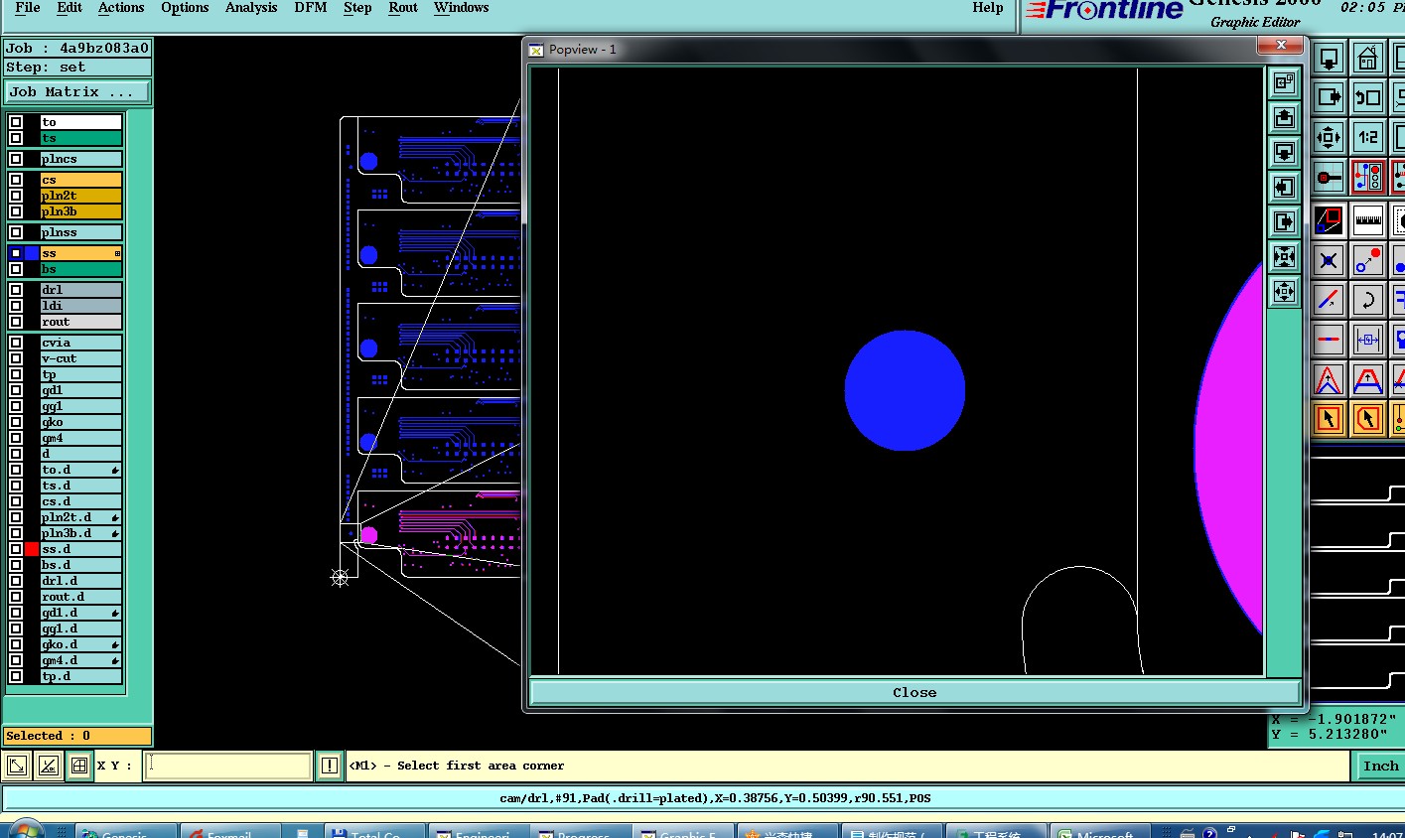1405x838 pixels.
Task: Toggle display checkbox for layer 'to'
Action: (x=16, y=122)
